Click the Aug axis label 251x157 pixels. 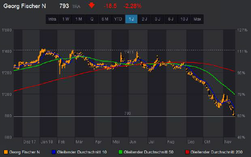click(171, 142)
